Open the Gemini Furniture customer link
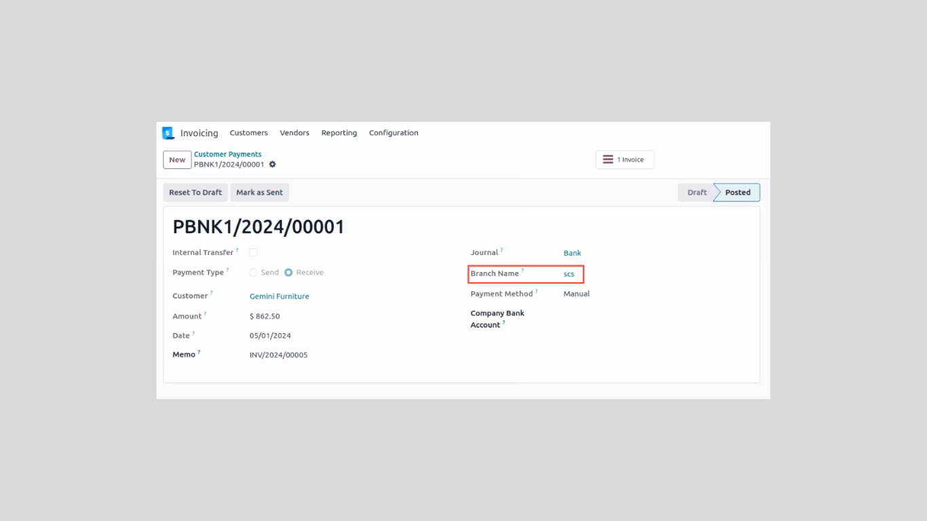Viewport: 927px width, 521px height. click(279, 296)
